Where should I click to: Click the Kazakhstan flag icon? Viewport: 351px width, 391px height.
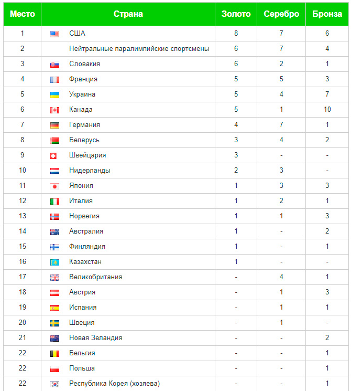point(54,262)
